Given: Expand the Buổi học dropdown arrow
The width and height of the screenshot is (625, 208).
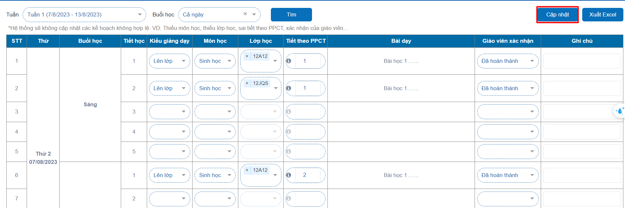Looking at the screenshot, I should tap(254, 14).
